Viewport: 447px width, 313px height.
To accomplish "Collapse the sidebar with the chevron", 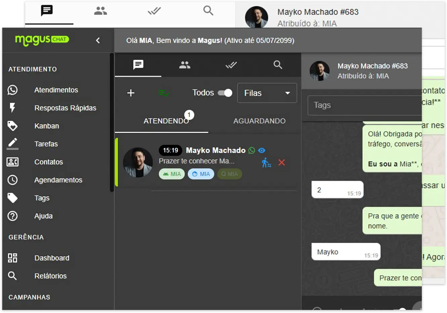I will tap(98, 40).
